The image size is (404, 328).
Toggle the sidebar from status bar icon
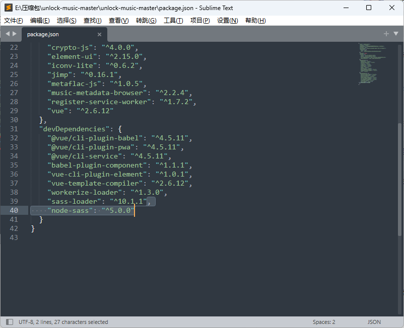(x=10, y=322)
